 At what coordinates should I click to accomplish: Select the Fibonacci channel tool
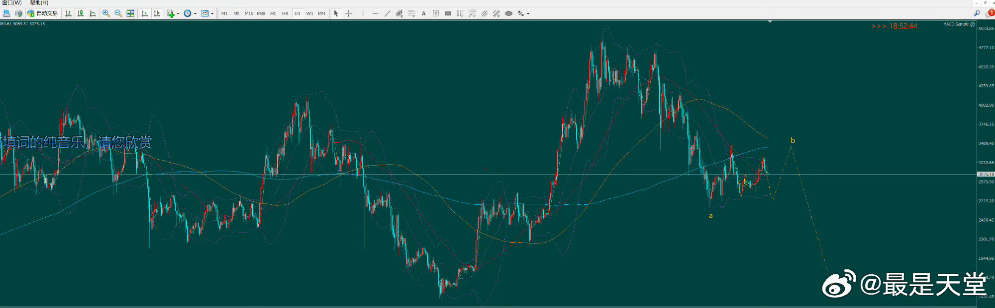(x=497, y=13)
